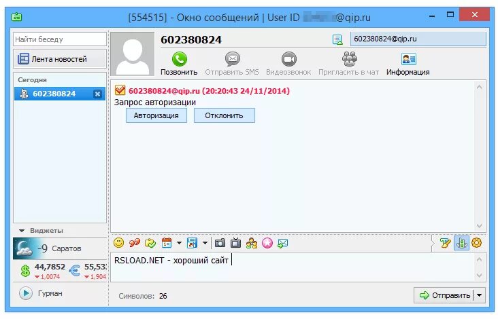Viewport: 498px width, 319px height.
Task: Click the history icon beside address field
Action: click(337, 39)
